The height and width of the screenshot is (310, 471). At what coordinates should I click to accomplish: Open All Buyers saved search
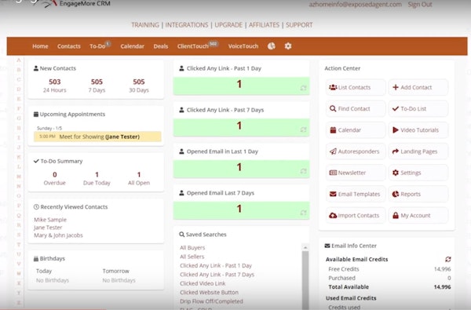coord(192,247)
